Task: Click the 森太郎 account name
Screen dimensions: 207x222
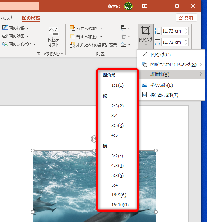Action: [114, 6]
